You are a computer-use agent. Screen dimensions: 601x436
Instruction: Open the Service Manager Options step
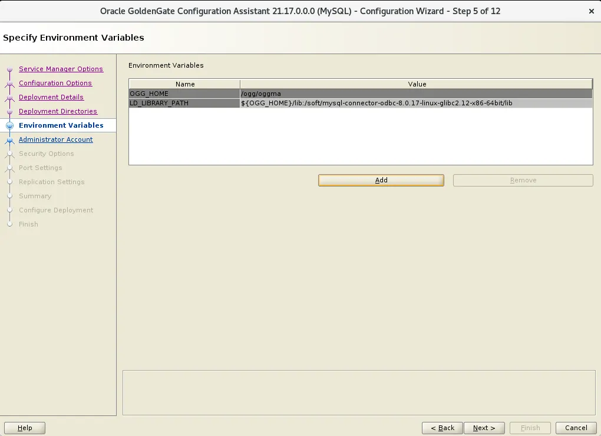tap(61, 69)
